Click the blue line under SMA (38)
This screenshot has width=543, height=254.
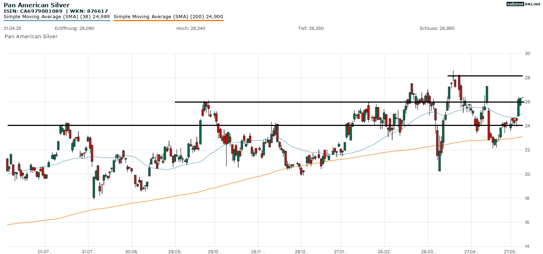pyautogui.click(x=56, y=20)
